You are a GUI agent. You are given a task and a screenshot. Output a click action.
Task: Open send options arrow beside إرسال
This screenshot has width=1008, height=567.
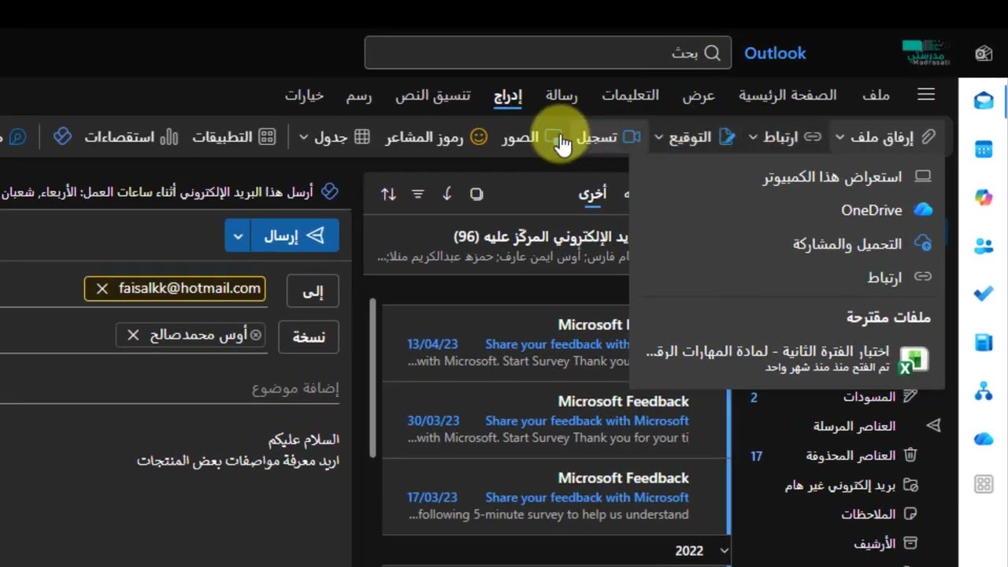(238, 235)
